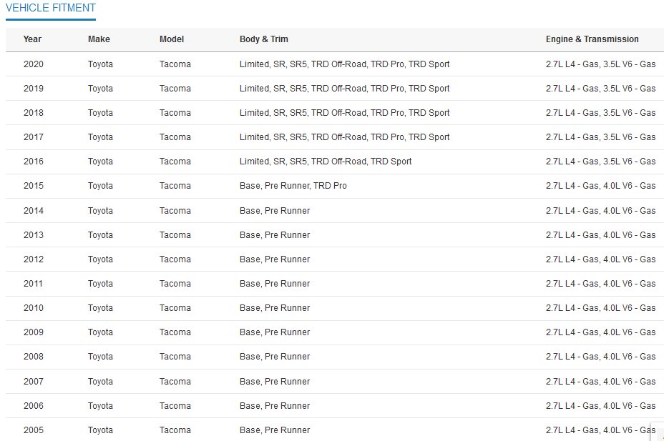Click the 2015 row's 4.0L V6 engine cell
The height and width of the screenshot is (441, 664).
click(x=600, y=186)
